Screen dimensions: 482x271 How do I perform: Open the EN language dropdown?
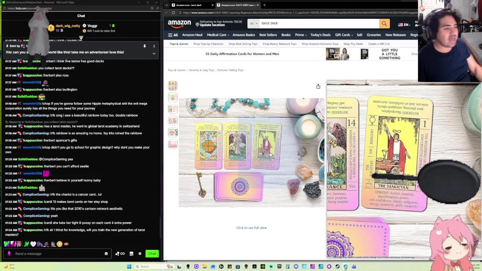[x=404, y=25]
